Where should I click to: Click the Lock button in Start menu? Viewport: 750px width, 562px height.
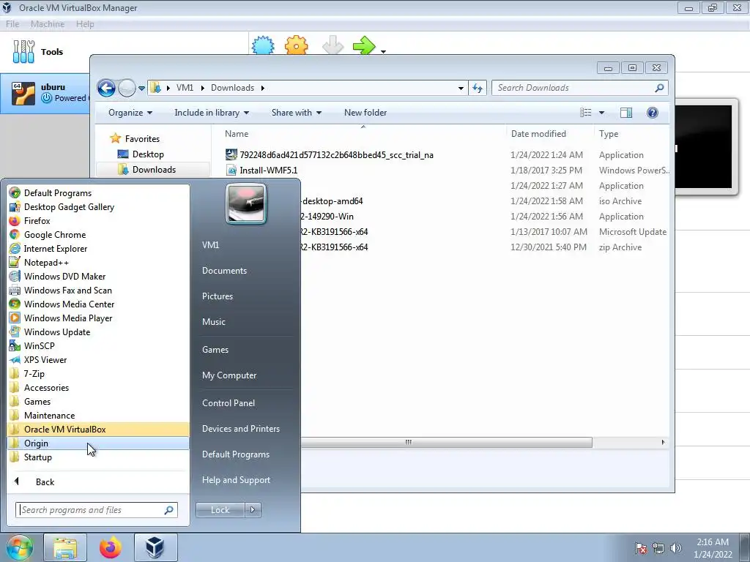click(220, 510)
